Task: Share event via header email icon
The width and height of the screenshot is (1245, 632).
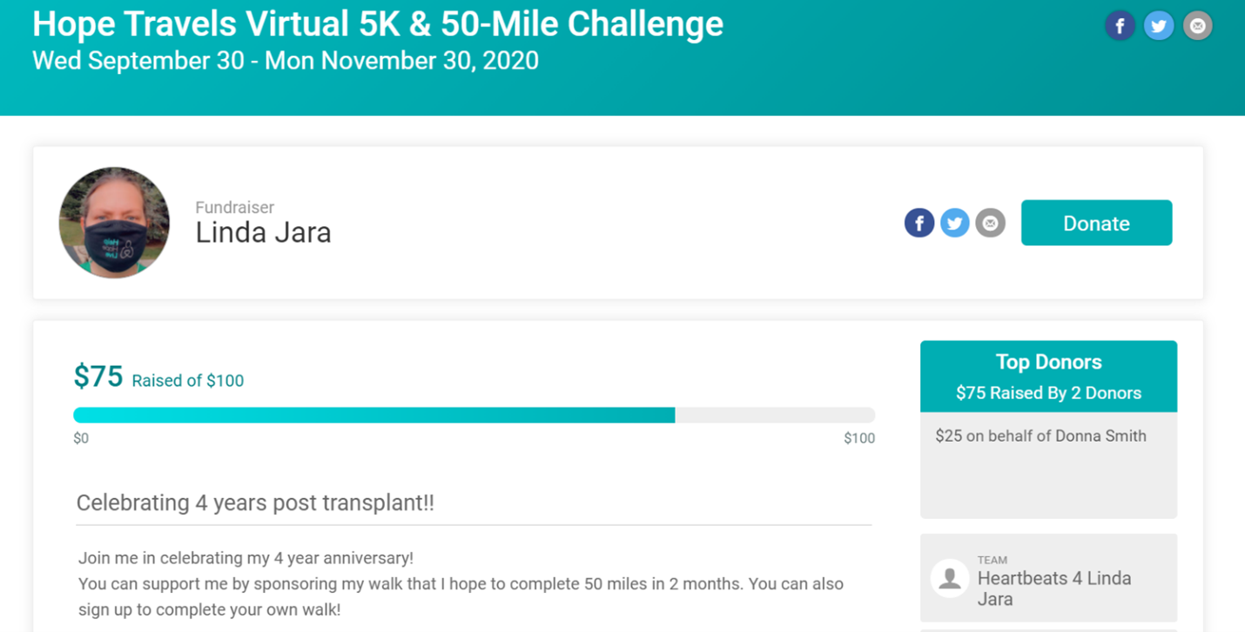Action: click(x=1198, y=26)
